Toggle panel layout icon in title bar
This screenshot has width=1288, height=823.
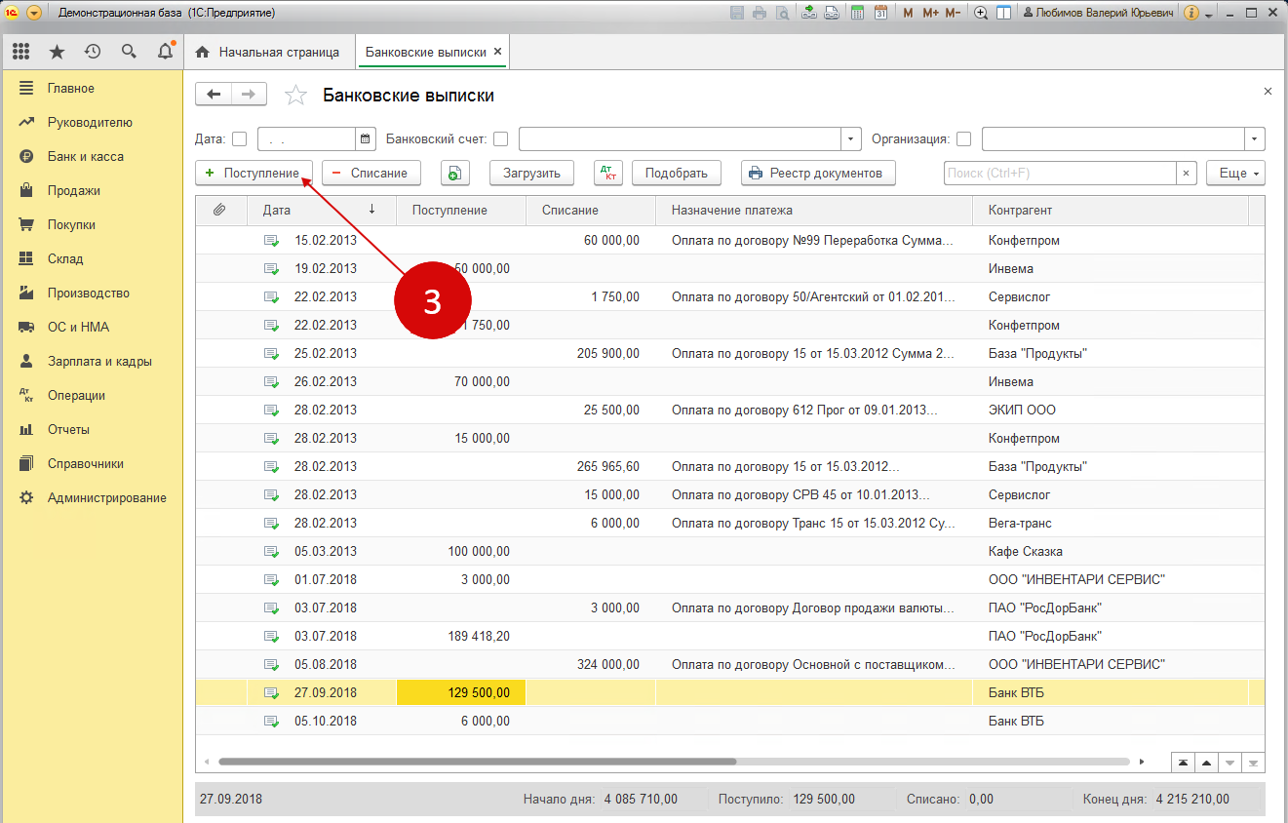pyautogui.click(x=1003, y=13)
